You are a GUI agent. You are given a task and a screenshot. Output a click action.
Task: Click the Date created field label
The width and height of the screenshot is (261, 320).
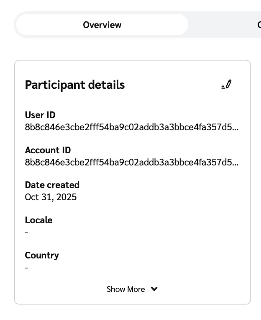(x=52, y=185)
